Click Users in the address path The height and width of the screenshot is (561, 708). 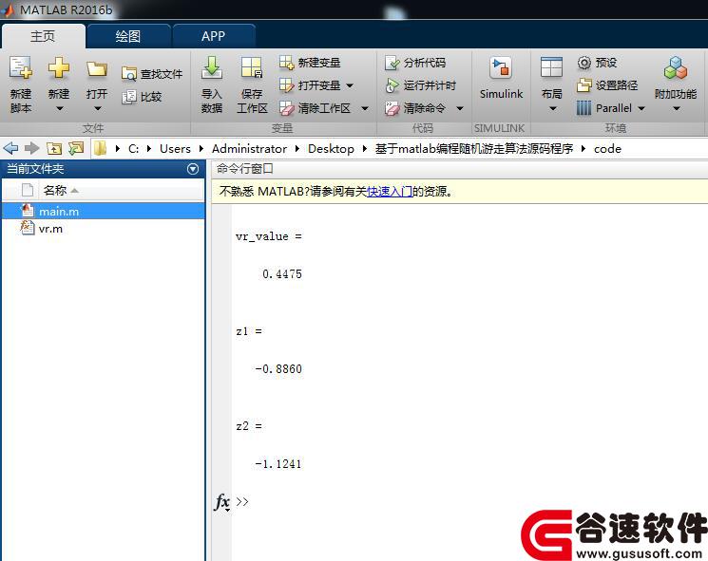click(x=175, y=149)
